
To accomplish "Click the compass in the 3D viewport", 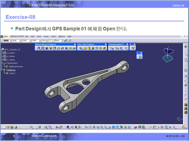I will tap(168, 54).
